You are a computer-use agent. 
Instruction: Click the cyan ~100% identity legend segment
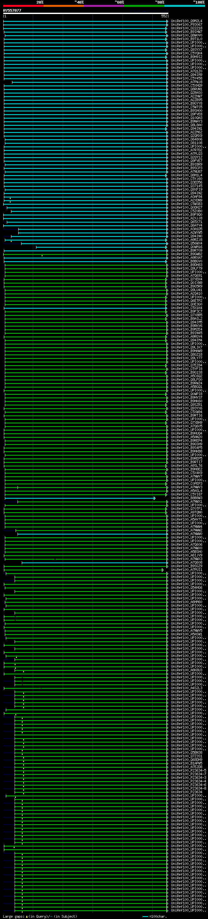pyautogui.click(x=185, y=6)
